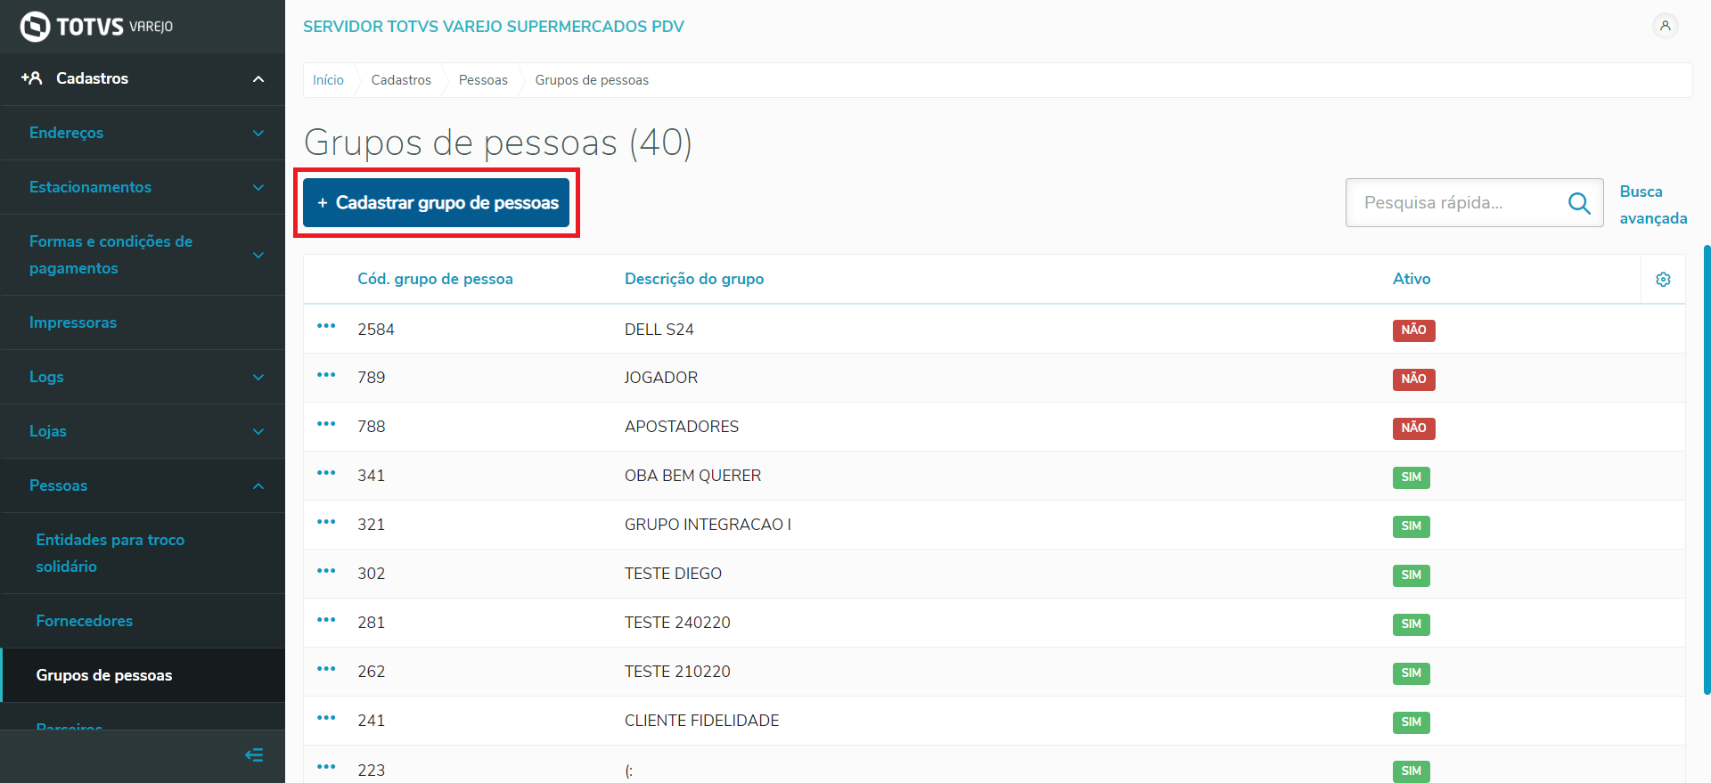1711x783 pixels.
Task: Open actions menu for DELL S24 row
Action: [x=326, y=326]
